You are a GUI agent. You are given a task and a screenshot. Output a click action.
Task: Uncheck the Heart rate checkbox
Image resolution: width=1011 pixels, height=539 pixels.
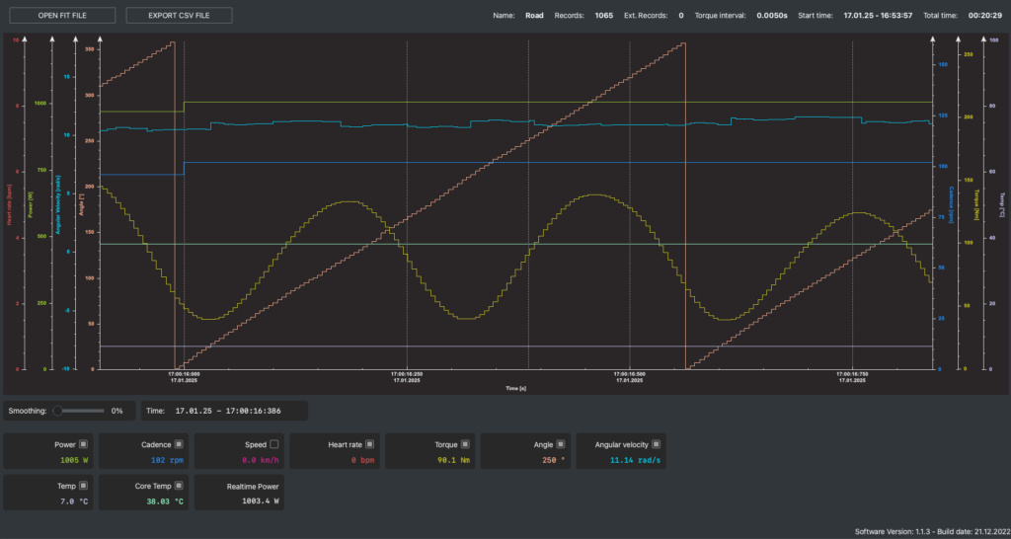pos(369,444)
